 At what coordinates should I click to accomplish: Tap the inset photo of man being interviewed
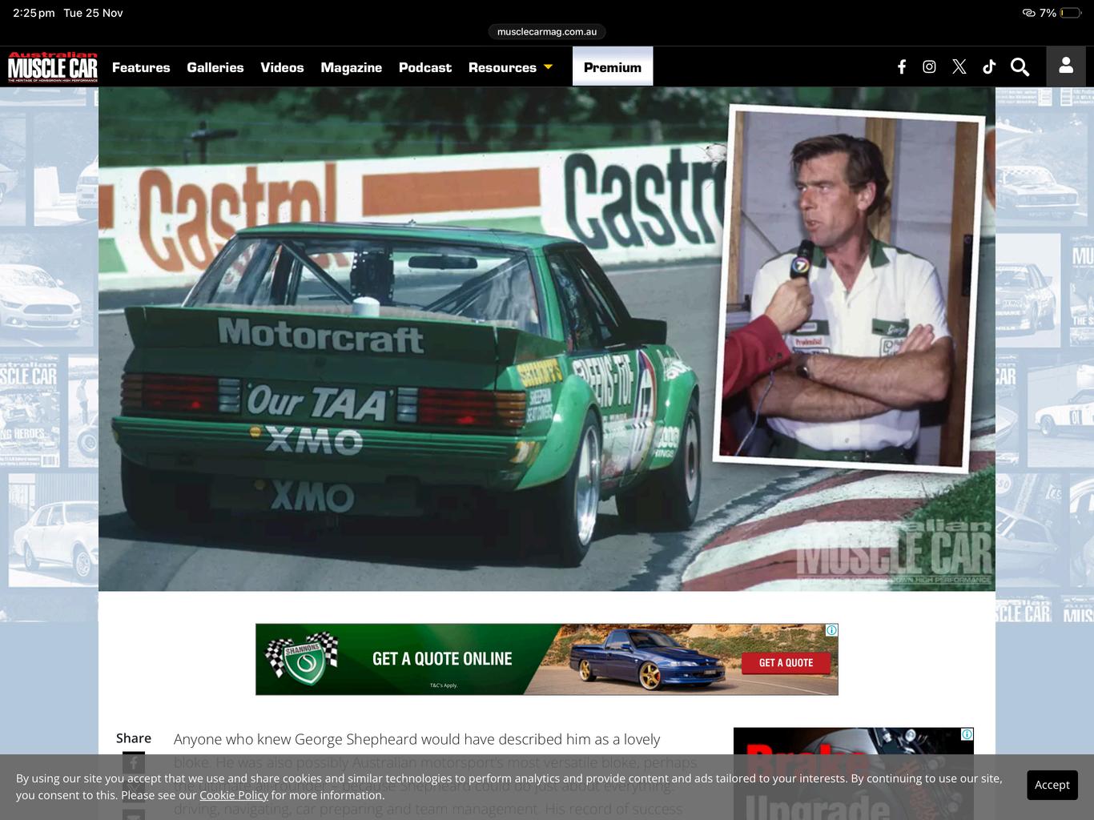tap(849, 288)
